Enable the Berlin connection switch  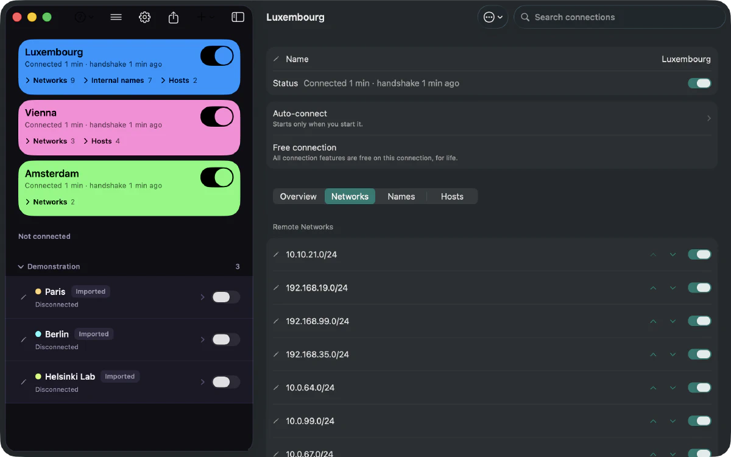coord(226,339)
